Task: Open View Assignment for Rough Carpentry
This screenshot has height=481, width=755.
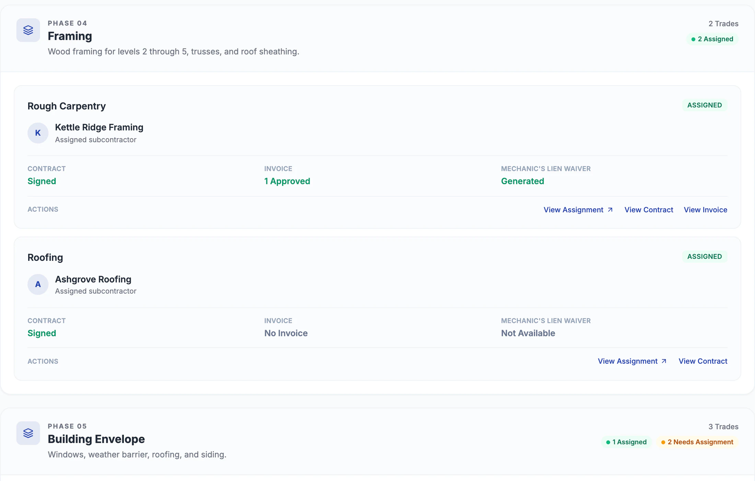Action: [x=578, y=210]
